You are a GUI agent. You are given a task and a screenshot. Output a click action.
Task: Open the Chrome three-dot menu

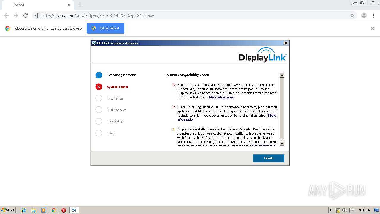(374, 15)
